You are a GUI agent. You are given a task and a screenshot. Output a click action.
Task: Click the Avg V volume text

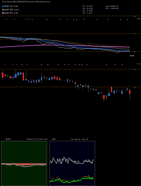[112, 6]
